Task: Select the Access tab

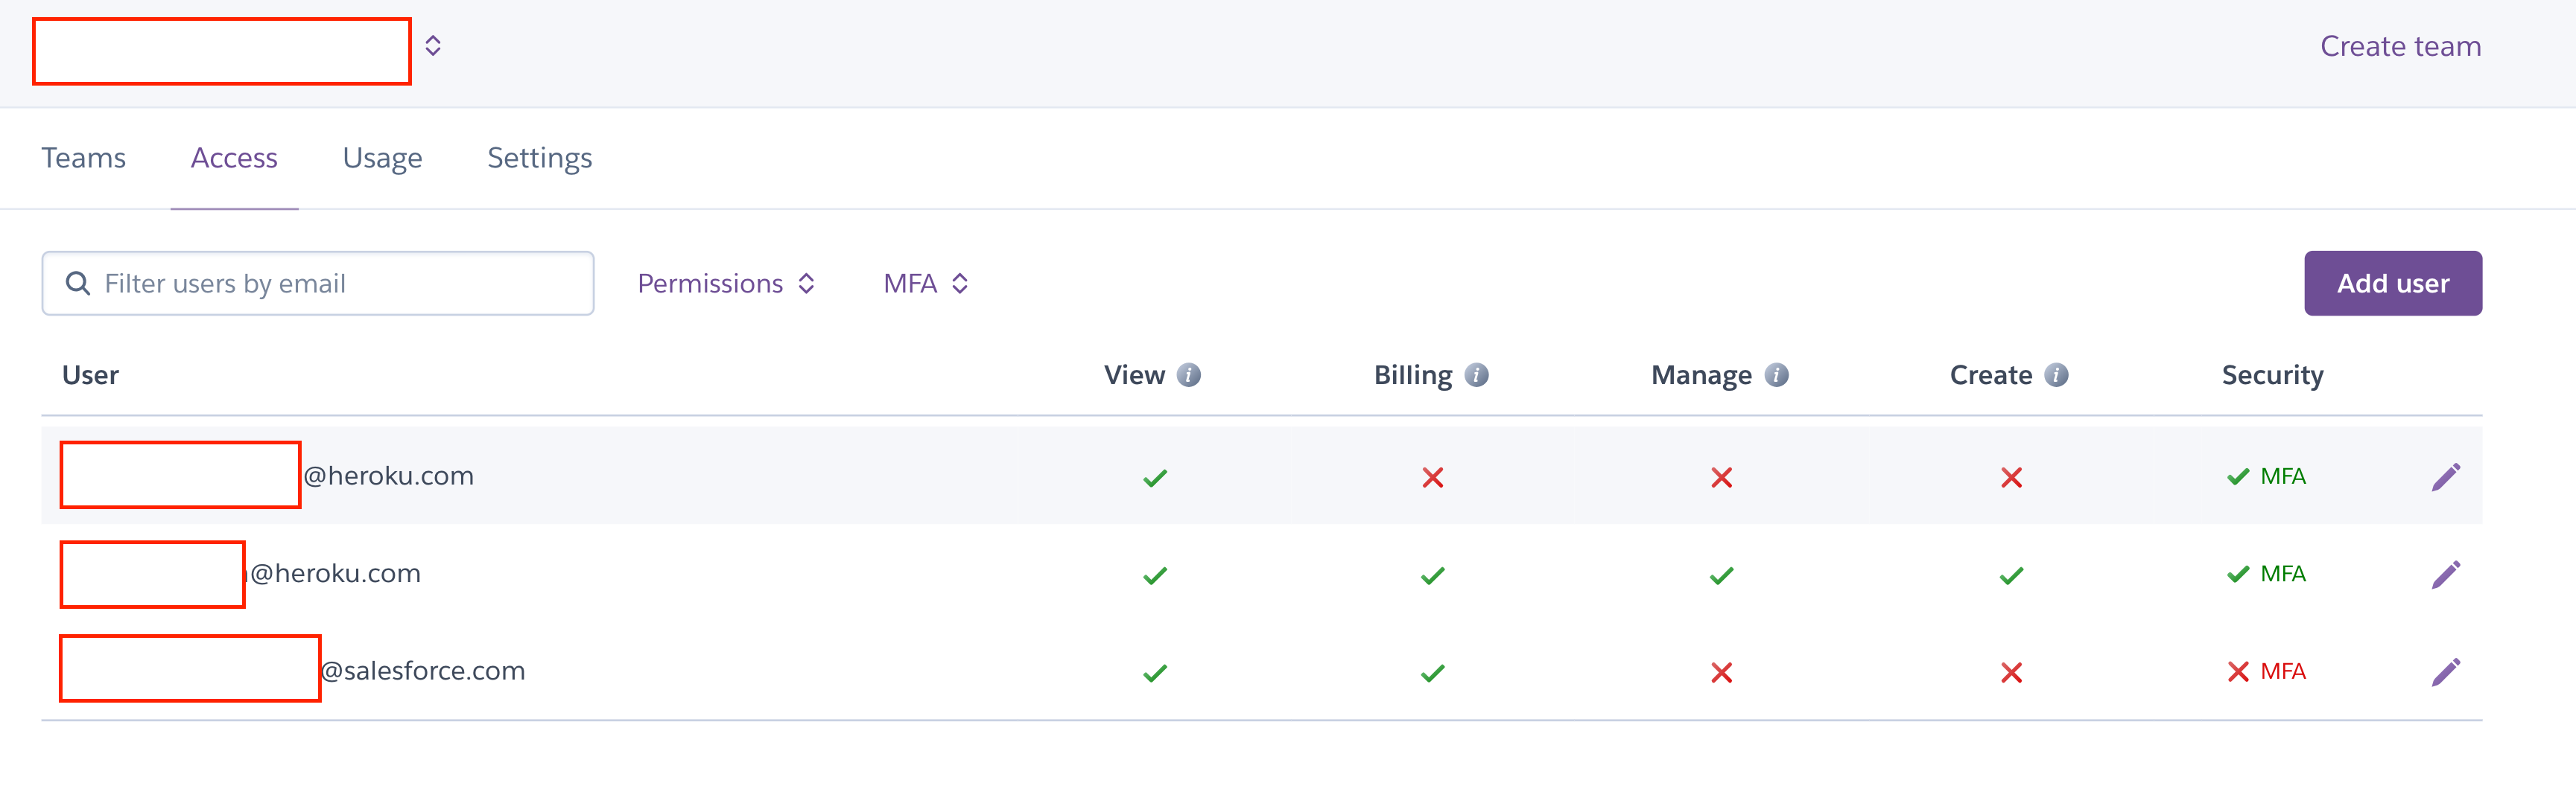Action: (x=234, y=158)
